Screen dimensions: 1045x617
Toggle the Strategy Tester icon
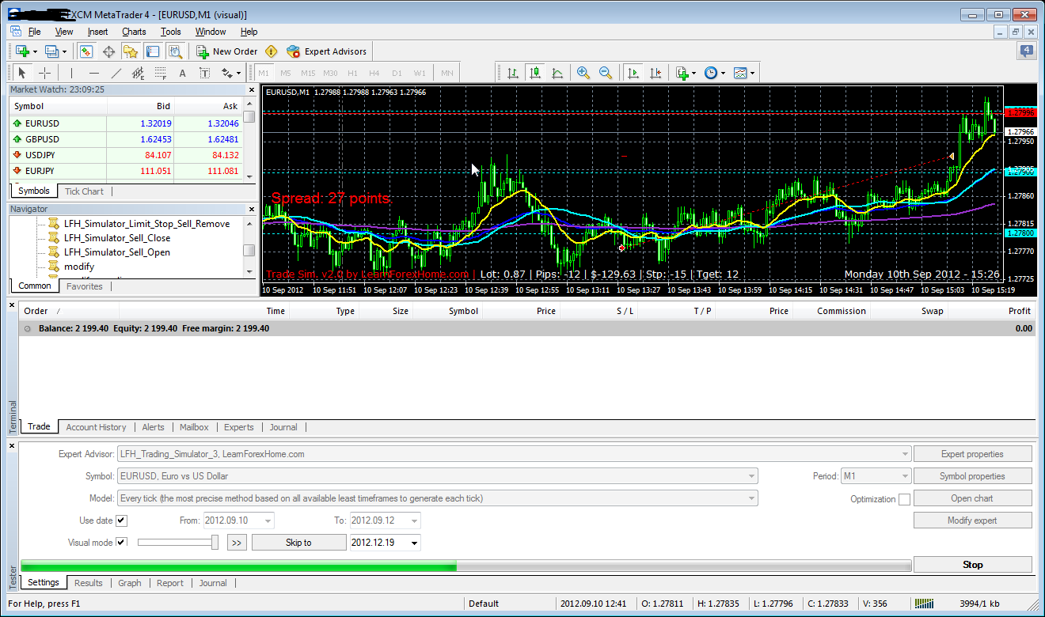[x=175, y=51]
